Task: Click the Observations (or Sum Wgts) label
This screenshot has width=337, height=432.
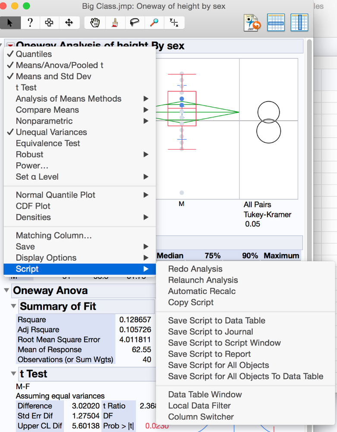Action: (x=66, y=359)
